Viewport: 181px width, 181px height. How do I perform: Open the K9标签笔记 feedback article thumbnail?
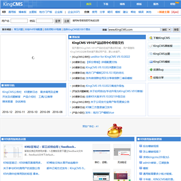click(13, 152)
